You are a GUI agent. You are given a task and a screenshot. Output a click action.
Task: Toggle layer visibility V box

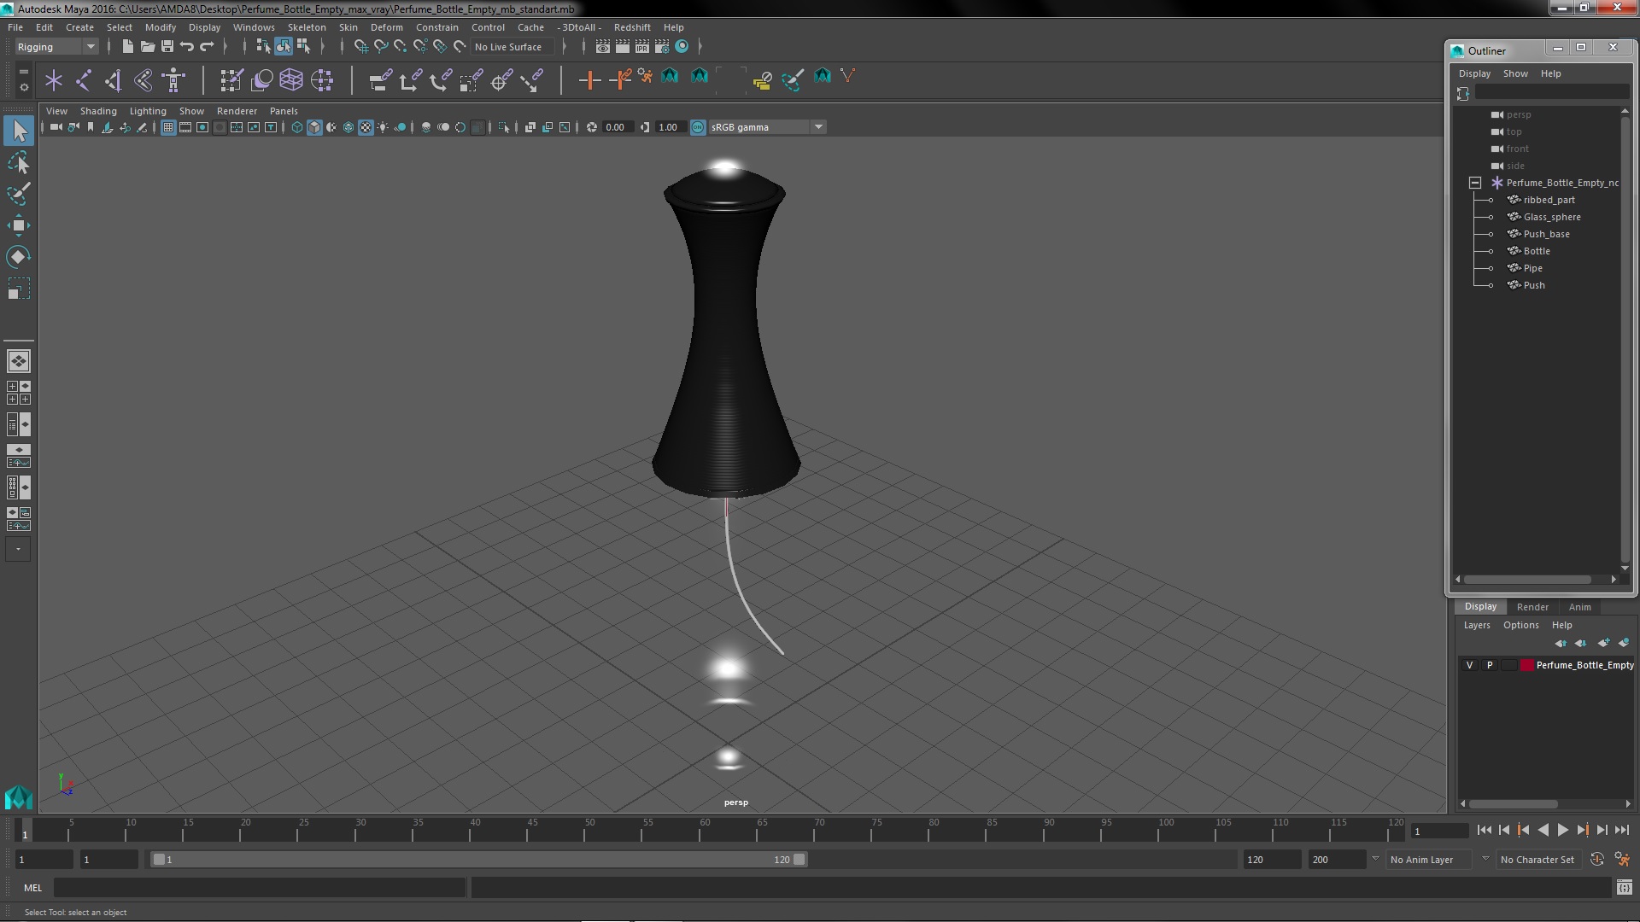1469,665
